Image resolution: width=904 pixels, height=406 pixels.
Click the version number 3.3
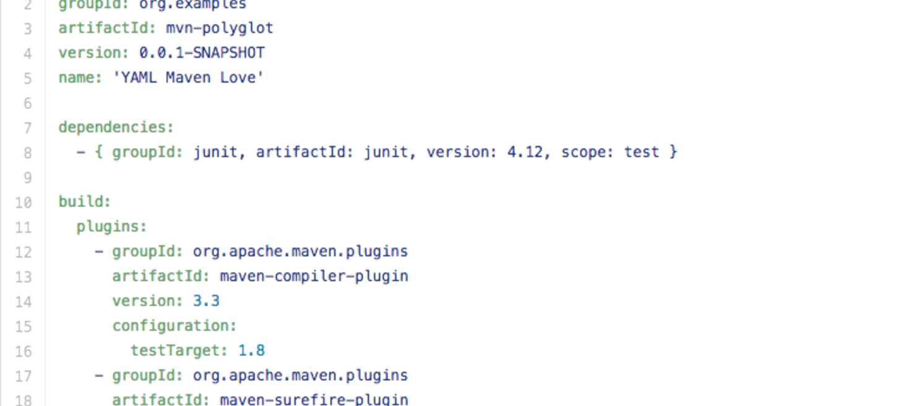(206, 301)
